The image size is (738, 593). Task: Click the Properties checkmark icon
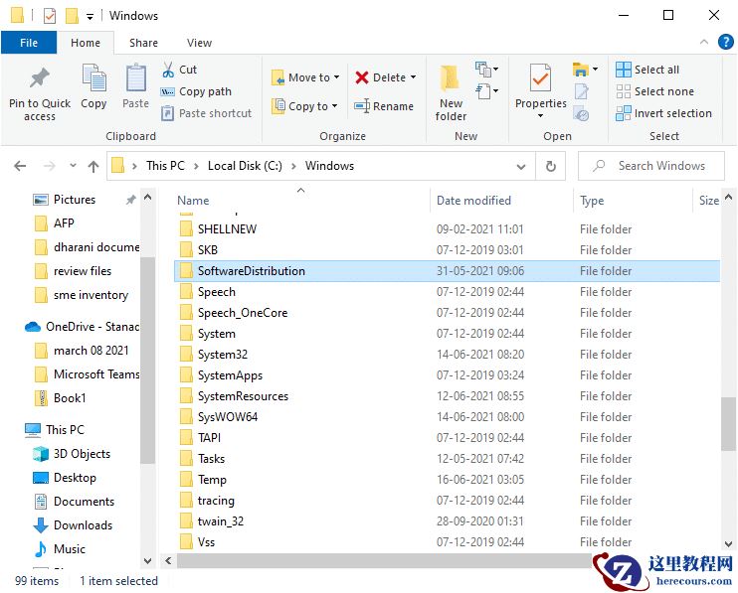pos(540,77)
